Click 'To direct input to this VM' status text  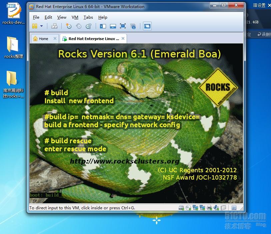point(82,208)
